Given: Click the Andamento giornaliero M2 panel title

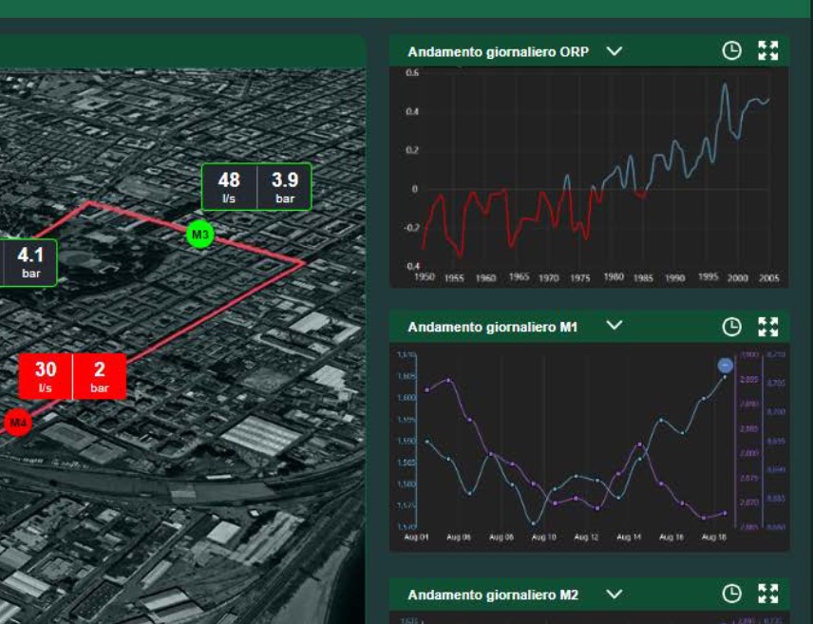Looking at the screenshot, I should pyautogui.click(x=492, y=595).
